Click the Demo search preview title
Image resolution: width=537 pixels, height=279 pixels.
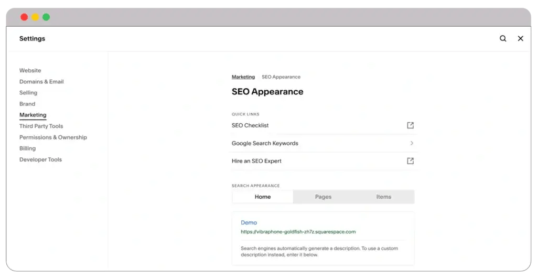tap(249, 222)
